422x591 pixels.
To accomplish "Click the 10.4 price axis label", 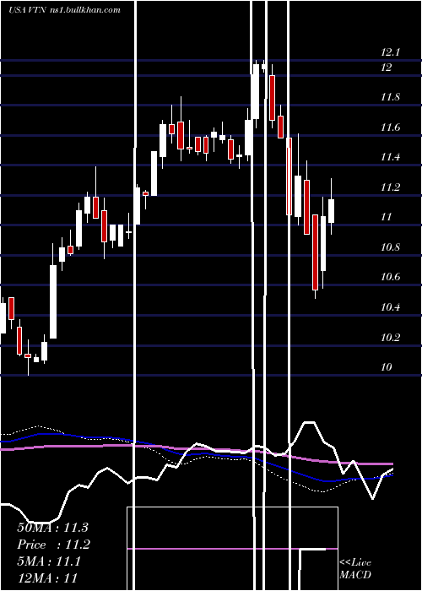I will tap(390, 307).
